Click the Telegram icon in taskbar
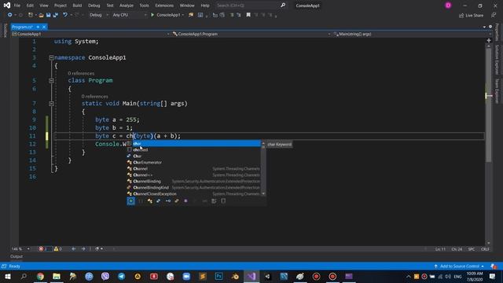This screenshot has height=283, width=503. pos(122,276)
